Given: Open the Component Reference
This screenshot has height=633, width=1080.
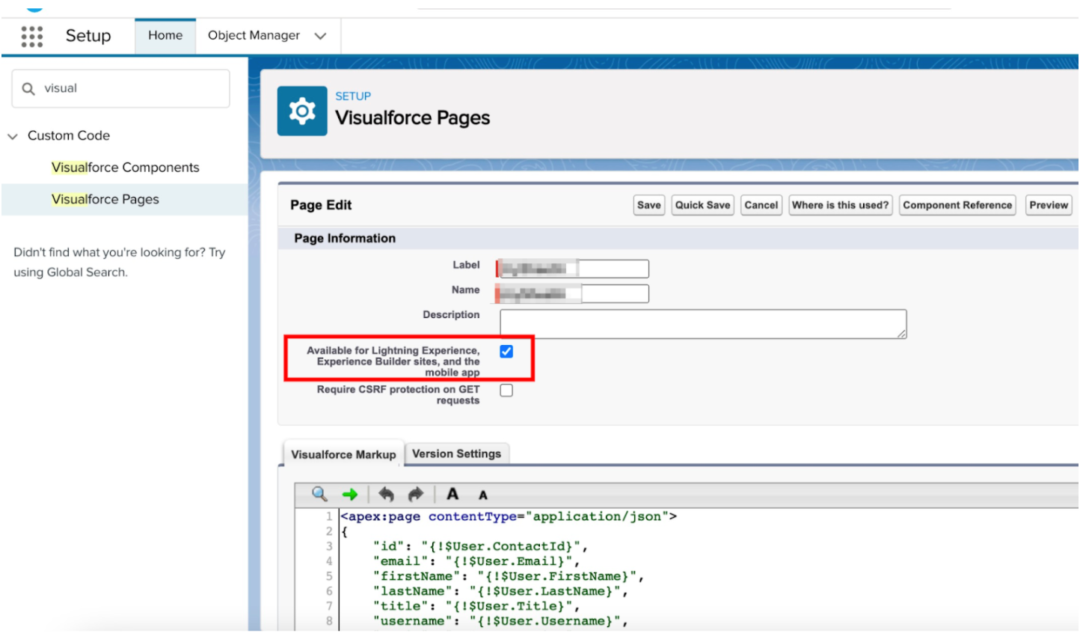Looking at the screenshot, I should click(x=957, y=205).
